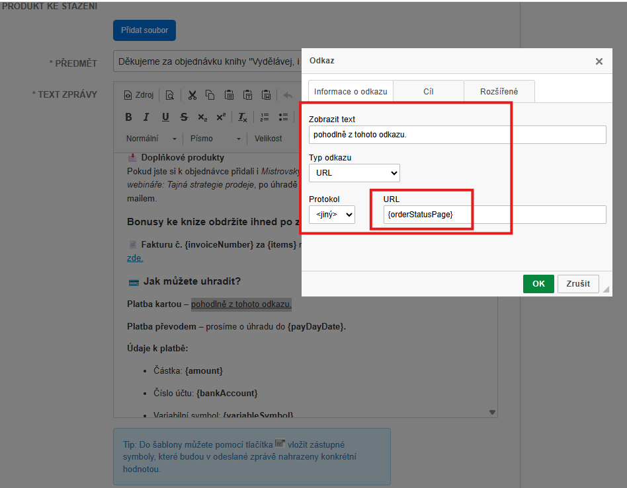
Task: Switch to Informace o odkazu tab
Action: tap(351, 91)
